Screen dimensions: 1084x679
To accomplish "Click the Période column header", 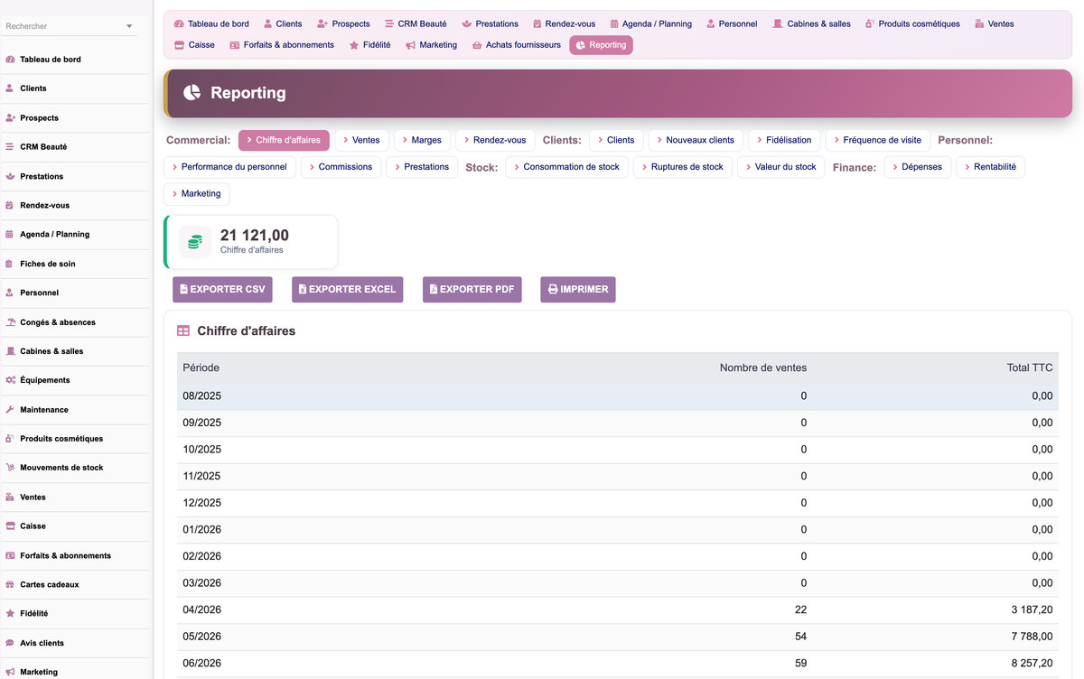I will pyautogui.click(x=201, y=368).
